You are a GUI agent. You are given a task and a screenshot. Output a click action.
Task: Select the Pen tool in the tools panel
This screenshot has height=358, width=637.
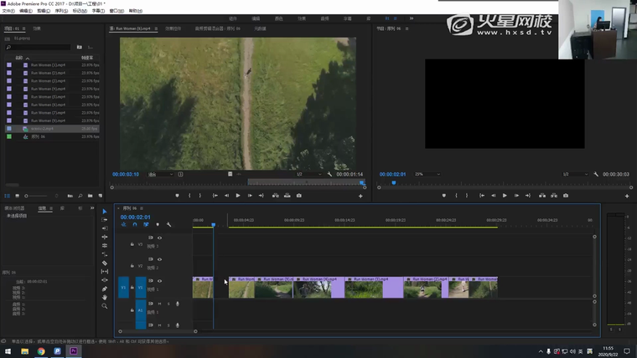tap(105, 289)
